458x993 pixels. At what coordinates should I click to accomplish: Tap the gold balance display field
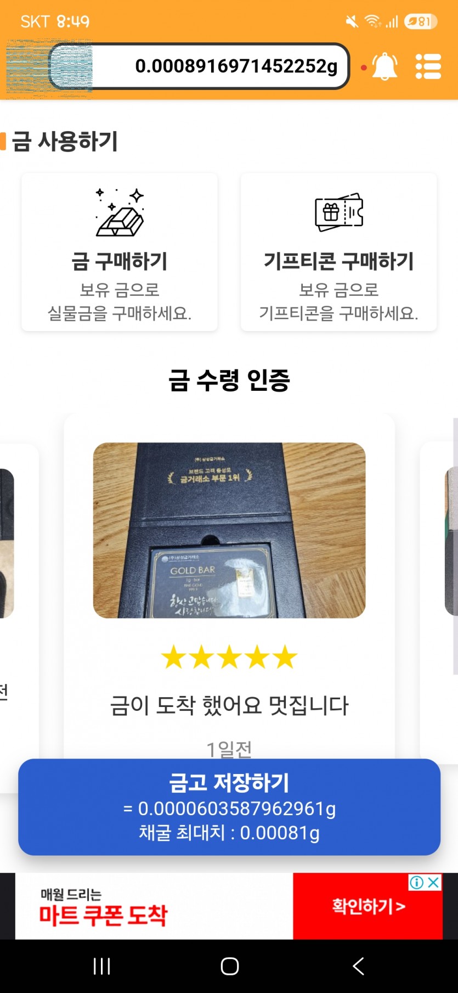tap(199, 66)
